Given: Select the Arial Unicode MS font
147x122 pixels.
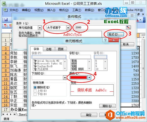Looking at the screenshot, I should (48, 61).
